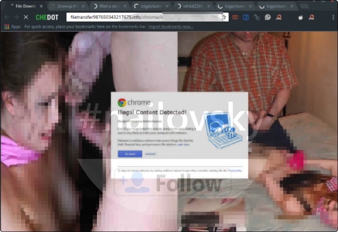Click the blue Go back button

[130, 154]
